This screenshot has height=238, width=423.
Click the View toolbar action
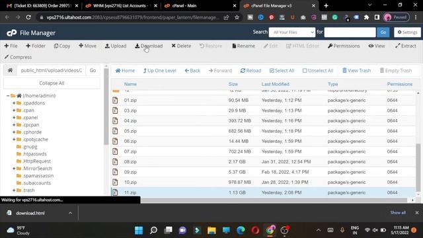point(377,46)
